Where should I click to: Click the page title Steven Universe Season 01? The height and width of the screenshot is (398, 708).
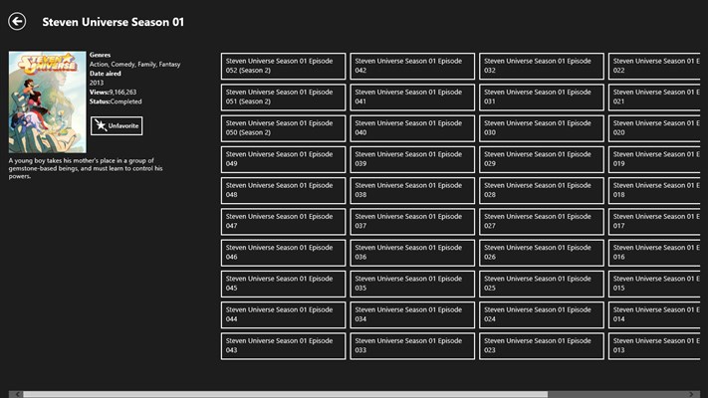pos(113,22)
